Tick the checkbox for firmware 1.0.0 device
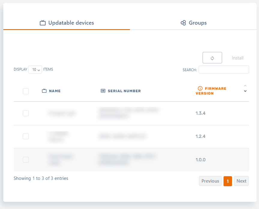 click(26, 160)
